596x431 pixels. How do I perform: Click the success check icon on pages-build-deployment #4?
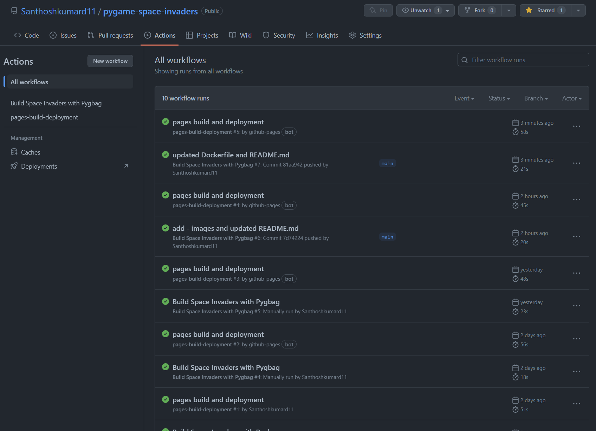[166, 195]
